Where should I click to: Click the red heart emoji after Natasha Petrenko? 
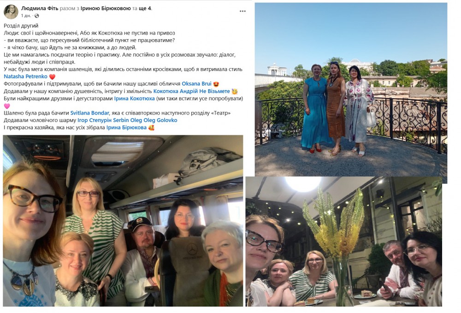coord(52,76)
